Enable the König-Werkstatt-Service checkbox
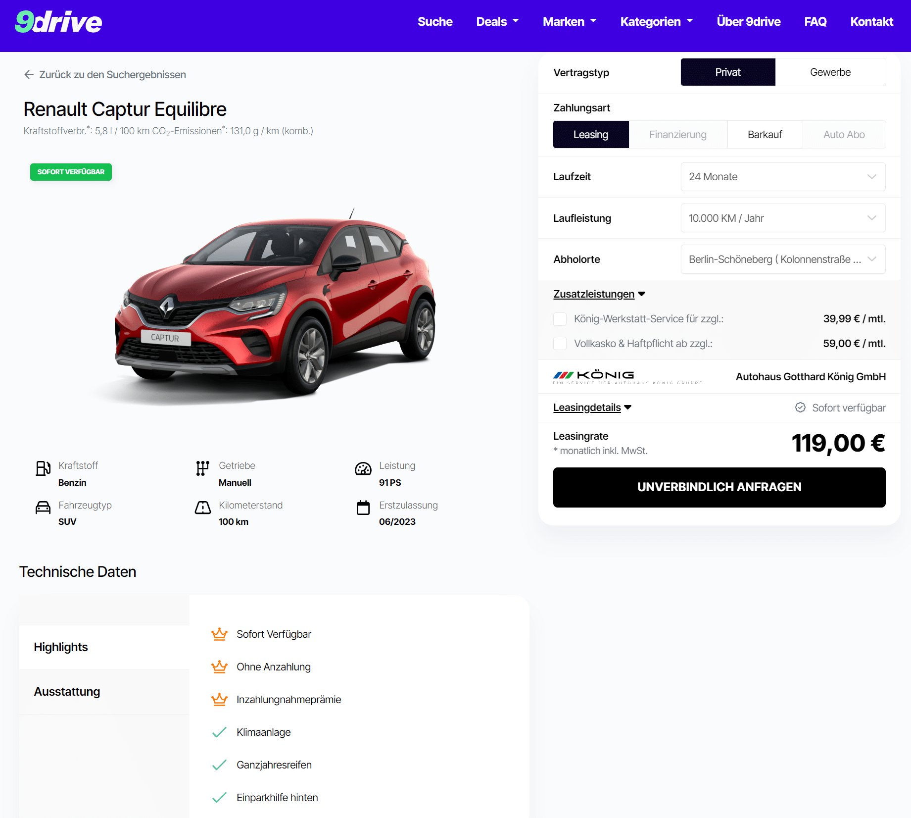The width and height of the screenshot is (911, 818). tap(560, 319)
